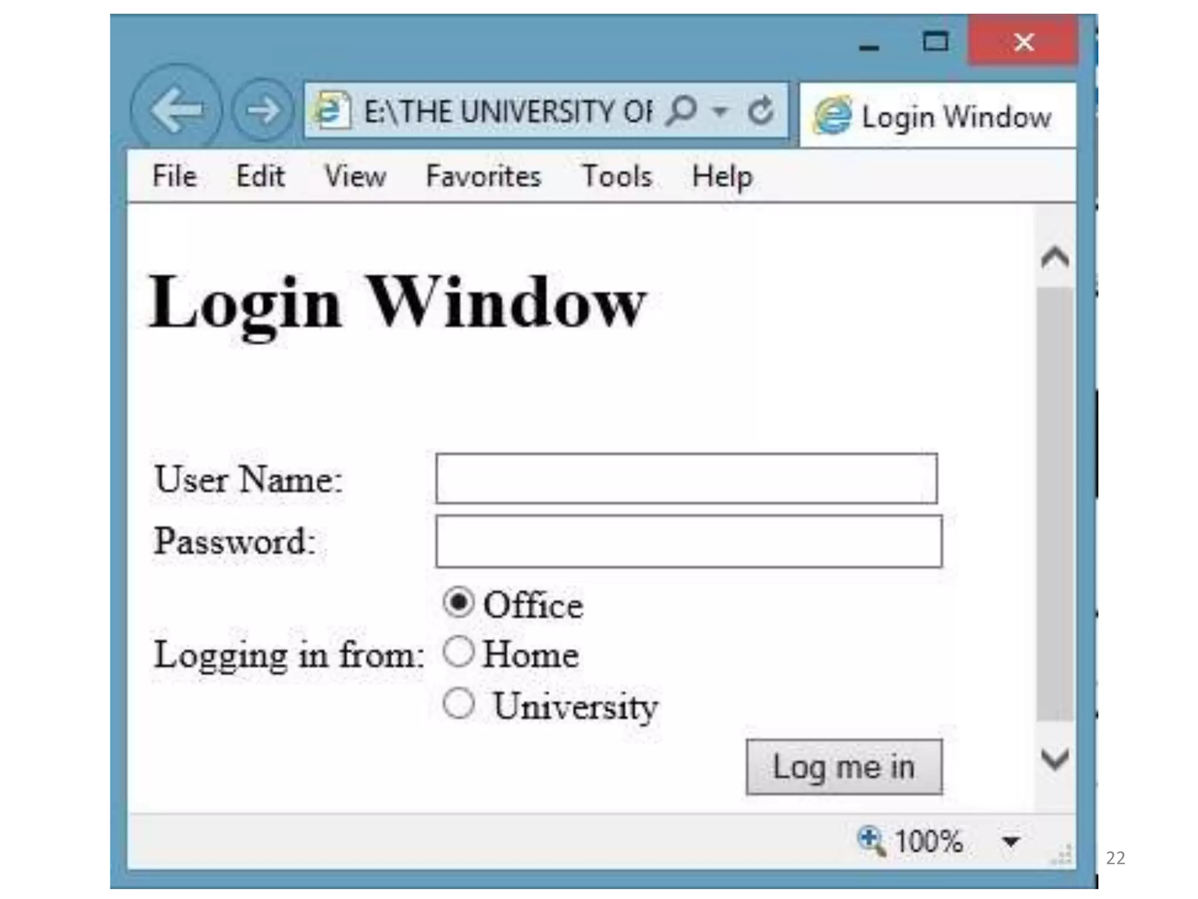Select the Home radio button

click(458, 652)
